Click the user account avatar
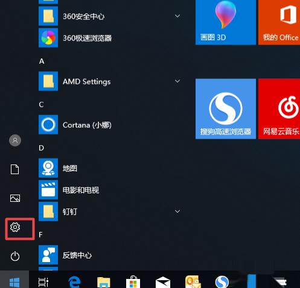 (15, 140)
